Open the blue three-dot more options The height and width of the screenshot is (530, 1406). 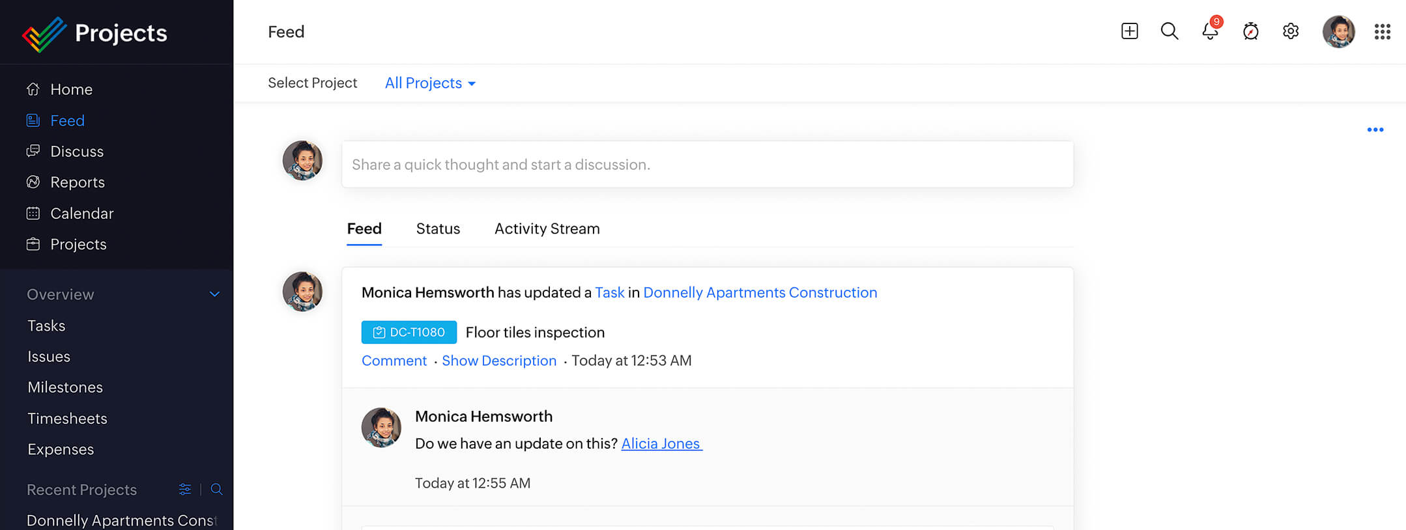point(1375,130)
